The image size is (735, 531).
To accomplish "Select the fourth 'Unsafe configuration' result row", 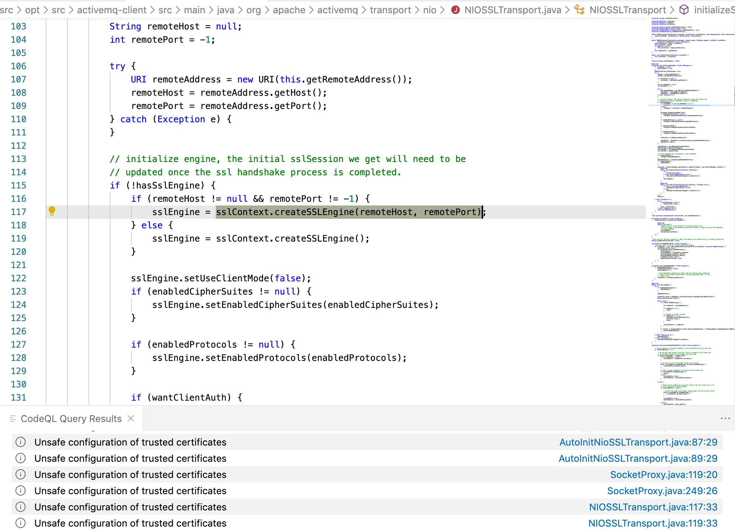I will [x=130, y=491].
